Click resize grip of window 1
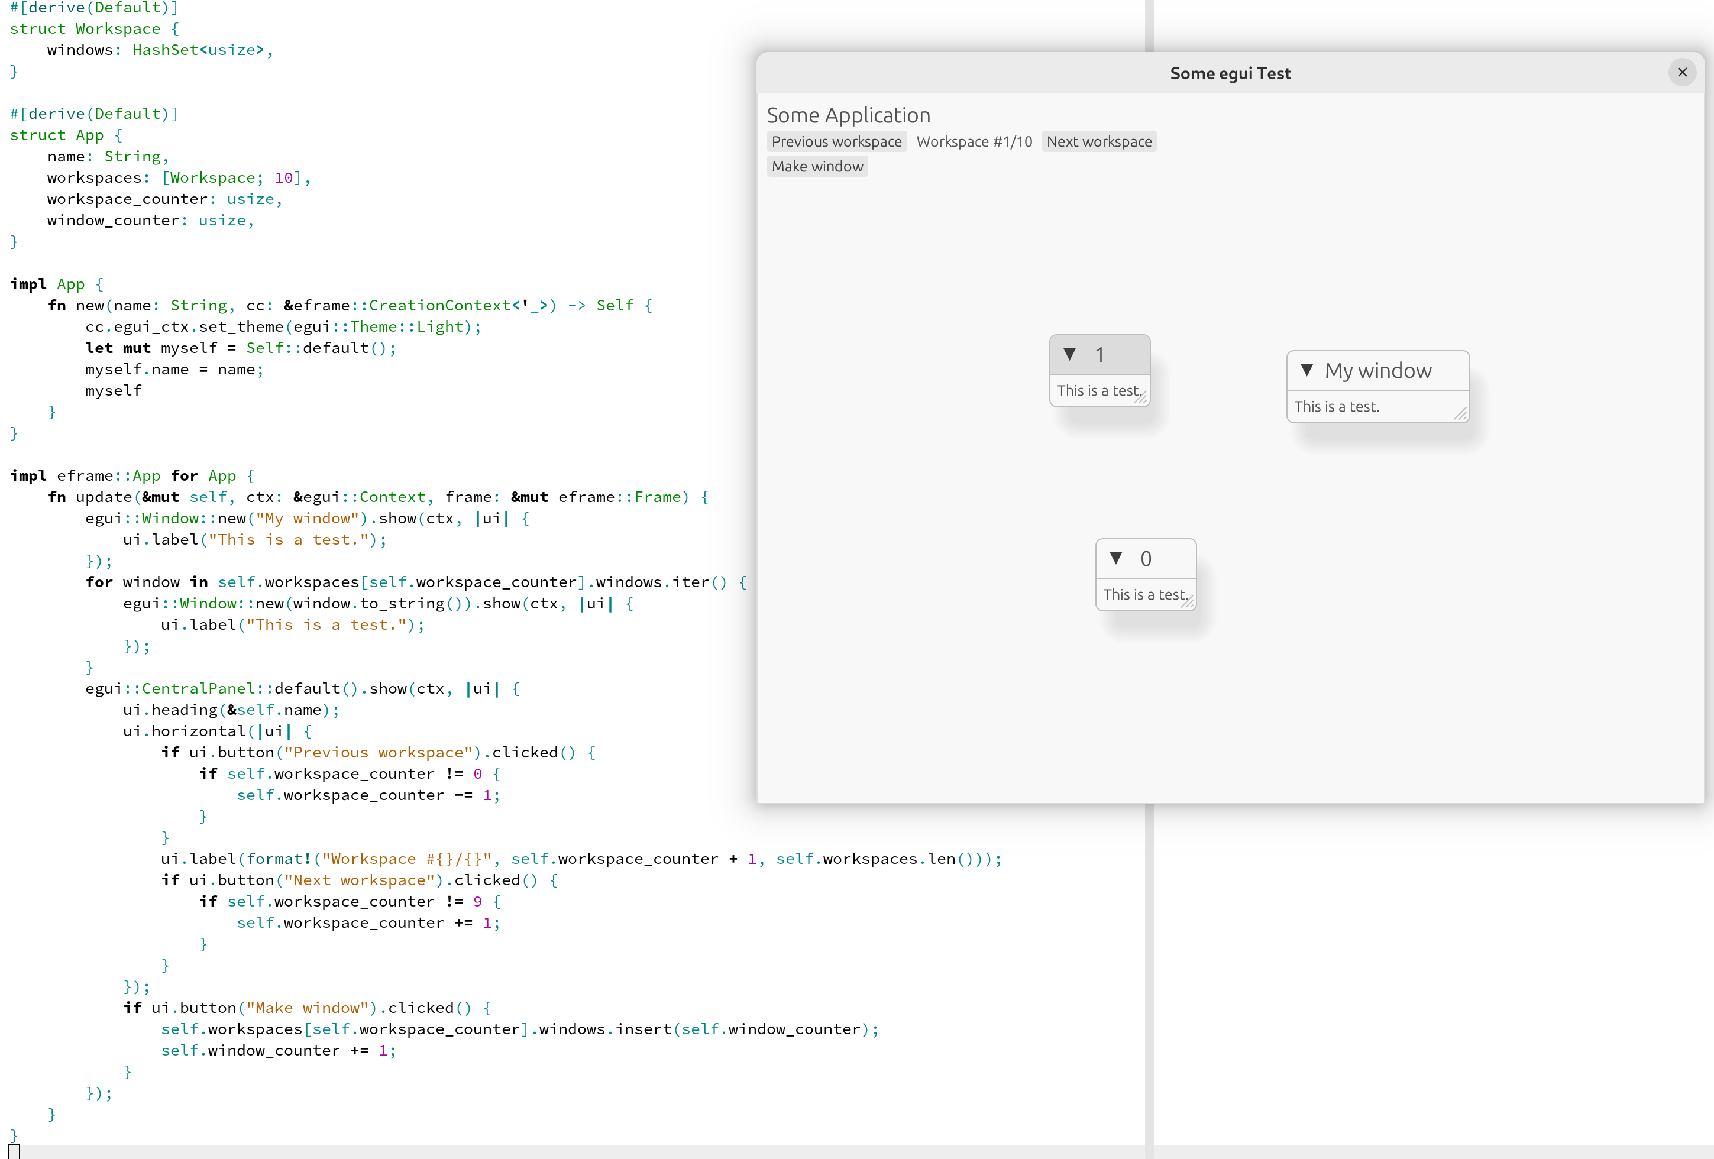 (1141, 398)
